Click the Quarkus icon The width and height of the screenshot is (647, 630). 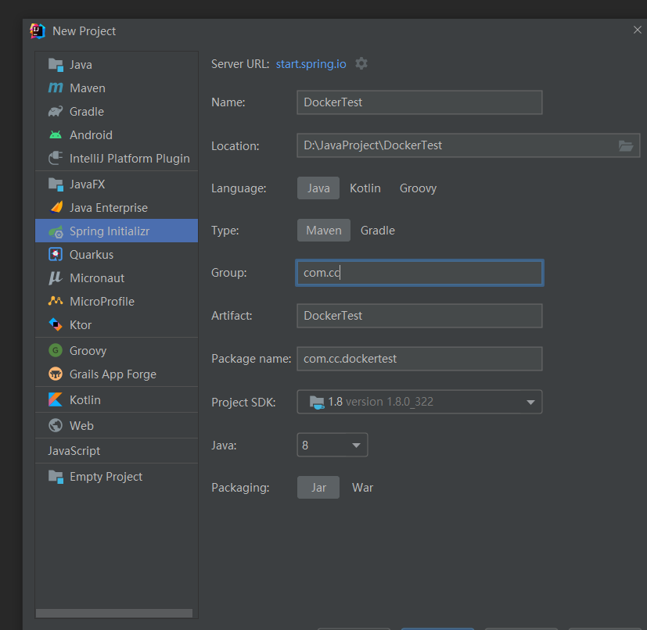pyautogui.click(x=56, y=254)
